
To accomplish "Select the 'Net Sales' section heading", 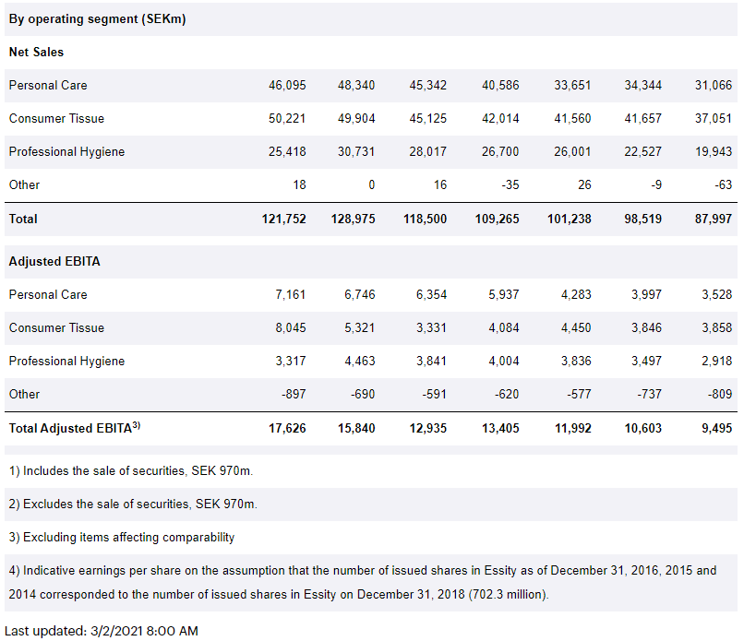I will [36, 53].
